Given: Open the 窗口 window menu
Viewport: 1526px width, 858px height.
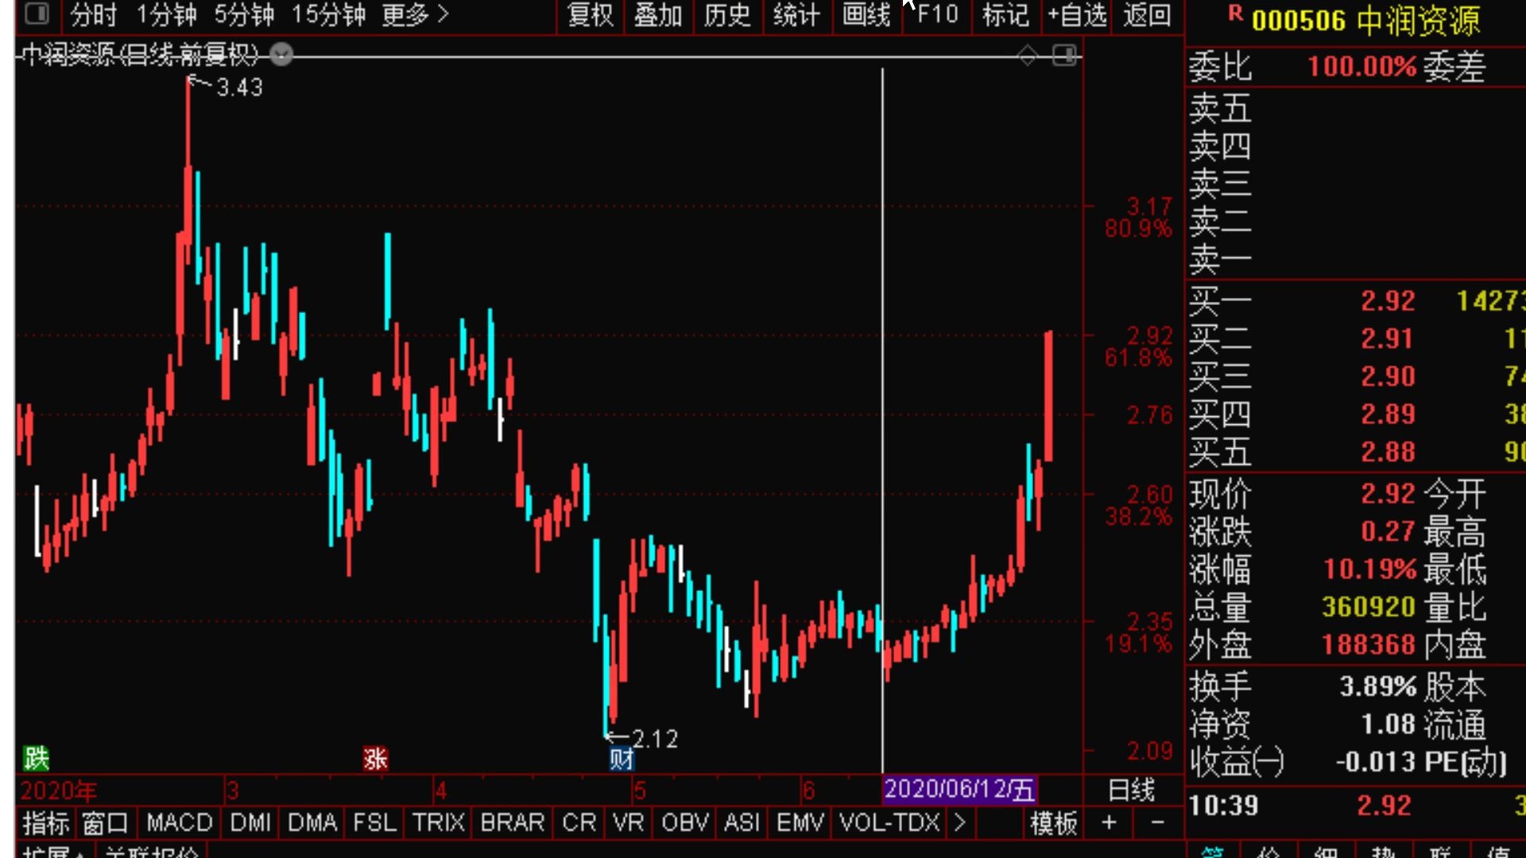Looking at the screenshot, I should (106, 822).
